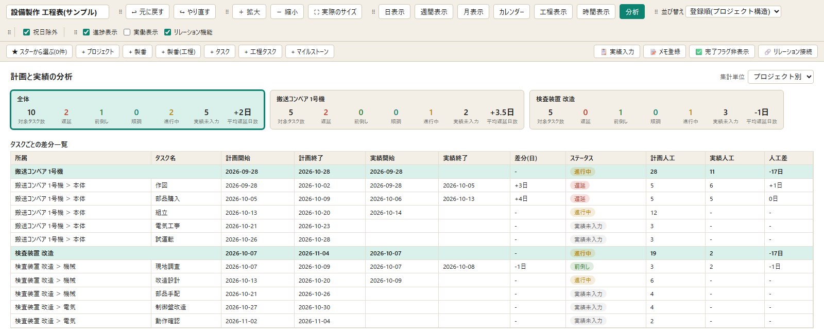Screen dimensions: 824x334
Task: Add a new 製番(工程)
Action: point(178,51)
